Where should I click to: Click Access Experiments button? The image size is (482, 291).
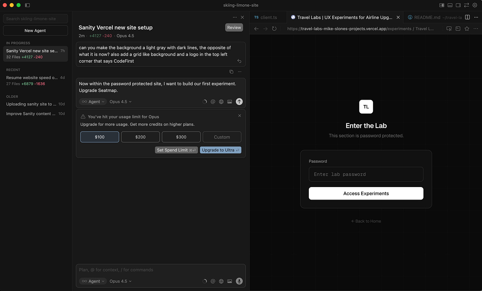point(366,193)
